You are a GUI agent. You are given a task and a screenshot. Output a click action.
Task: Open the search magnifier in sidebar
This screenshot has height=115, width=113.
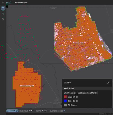3,14
